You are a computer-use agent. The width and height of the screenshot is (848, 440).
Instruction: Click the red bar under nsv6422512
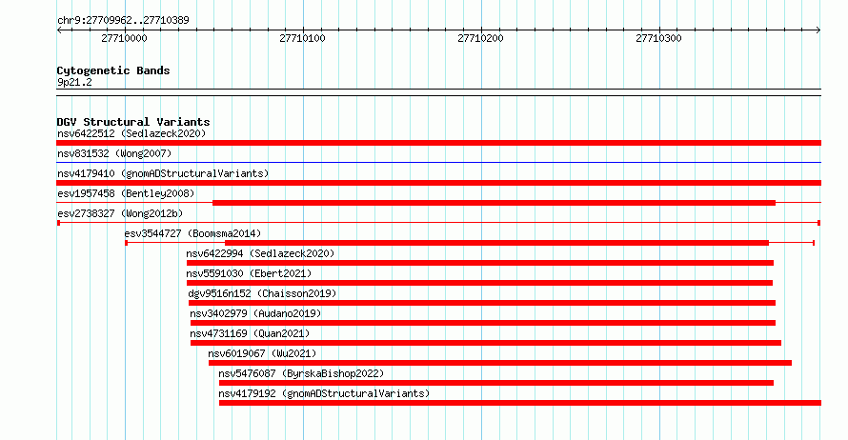coord(438,143)
